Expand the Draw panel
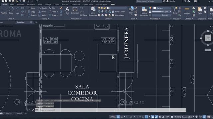The width and height of the screenshot is (213, 119). coord(11,19)
